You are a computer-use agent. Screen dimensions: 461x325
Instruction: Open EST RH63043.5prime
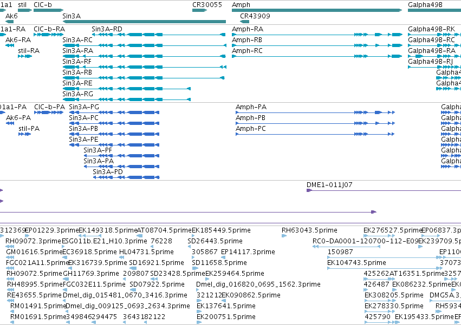click(309, 230)
